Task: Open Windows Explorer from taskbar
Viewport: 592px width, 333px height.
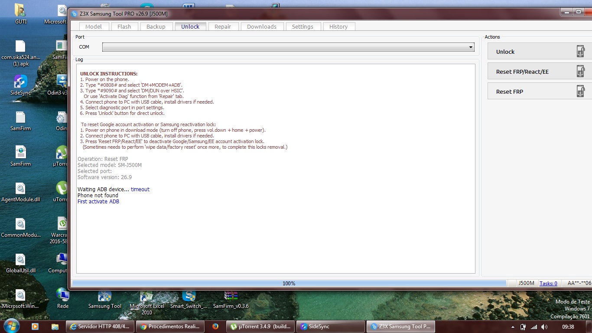Action: click(x=55, y=326)
